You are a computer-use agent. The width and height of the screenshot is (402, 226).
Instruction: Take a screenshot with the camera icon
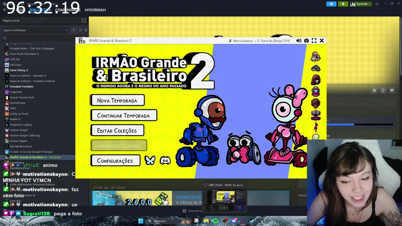click(307, 41)
